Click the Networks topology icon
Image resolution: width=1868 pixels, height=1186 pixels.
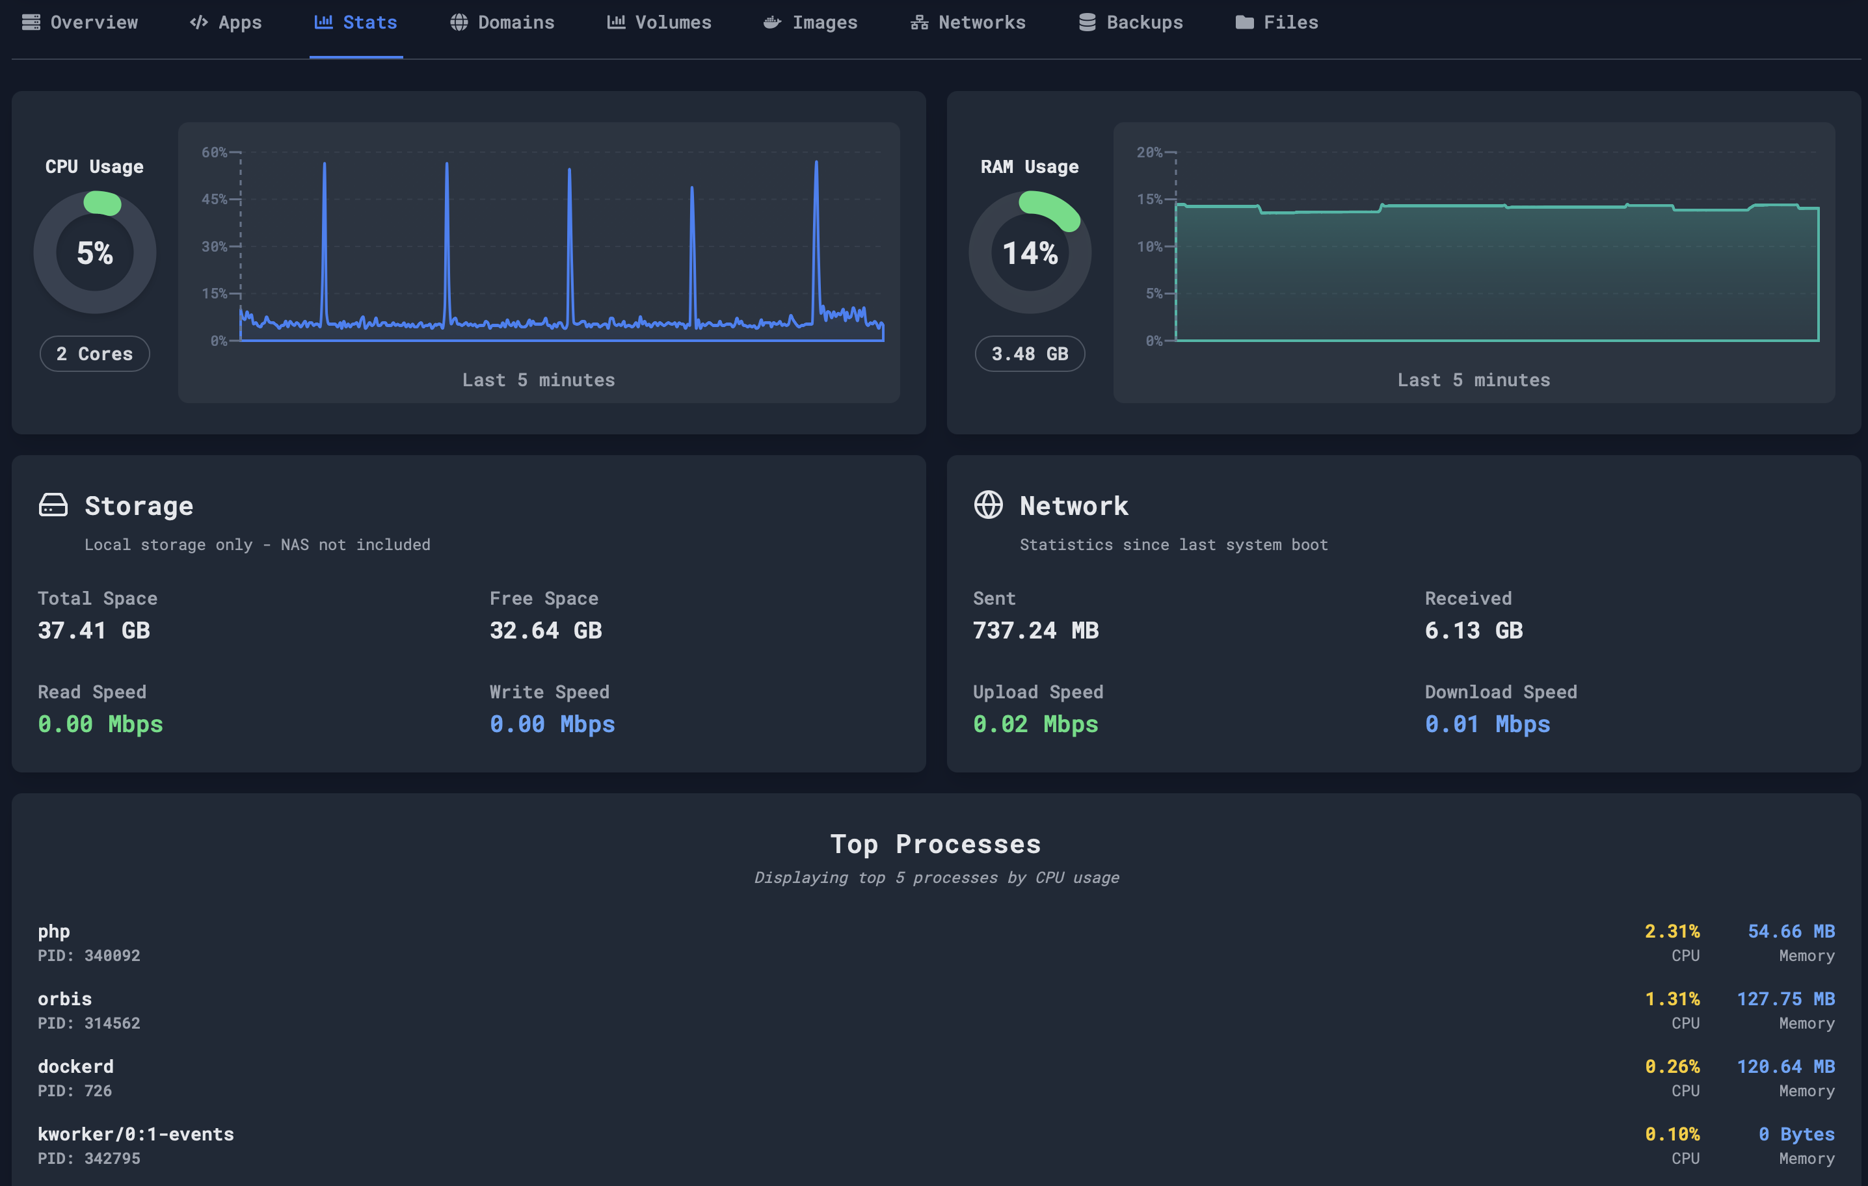pos(919,23)
